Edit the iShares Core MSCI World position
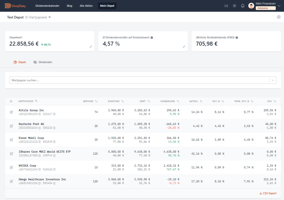Screen dimensions: 284x200 [11, 154]
